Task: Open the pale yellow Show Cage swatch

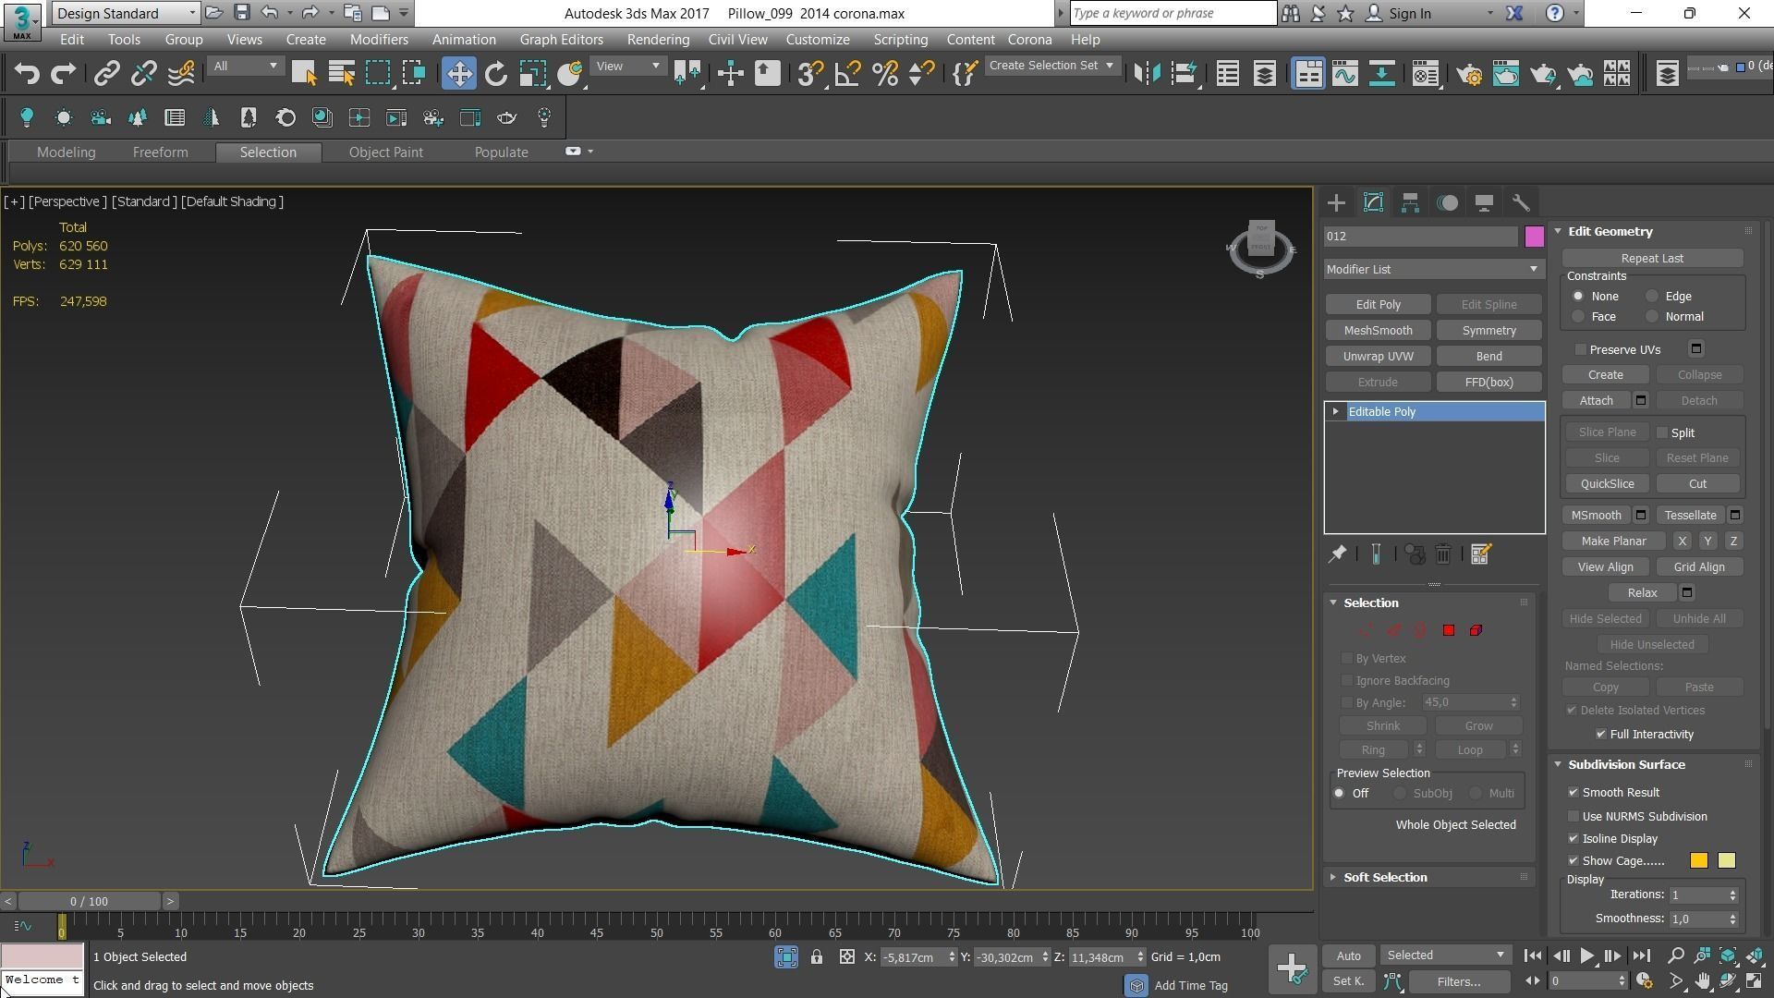Action: click(1727, 861)
